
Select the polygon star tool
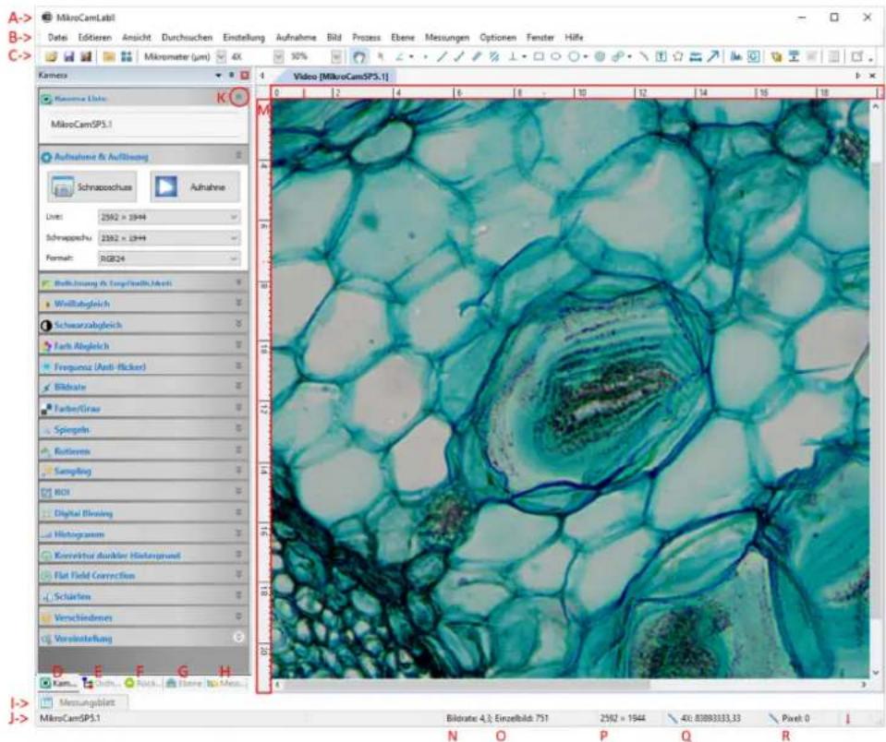click(678, 56)
